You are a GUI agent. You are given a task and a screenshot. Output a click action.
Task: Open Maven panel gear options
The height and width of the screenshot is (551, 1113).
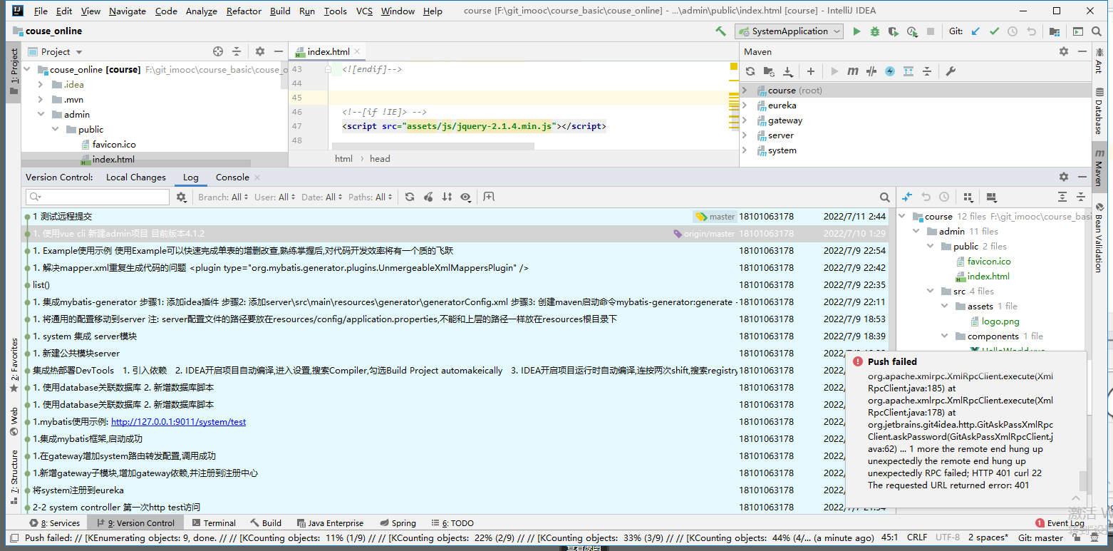(1064, 51)
